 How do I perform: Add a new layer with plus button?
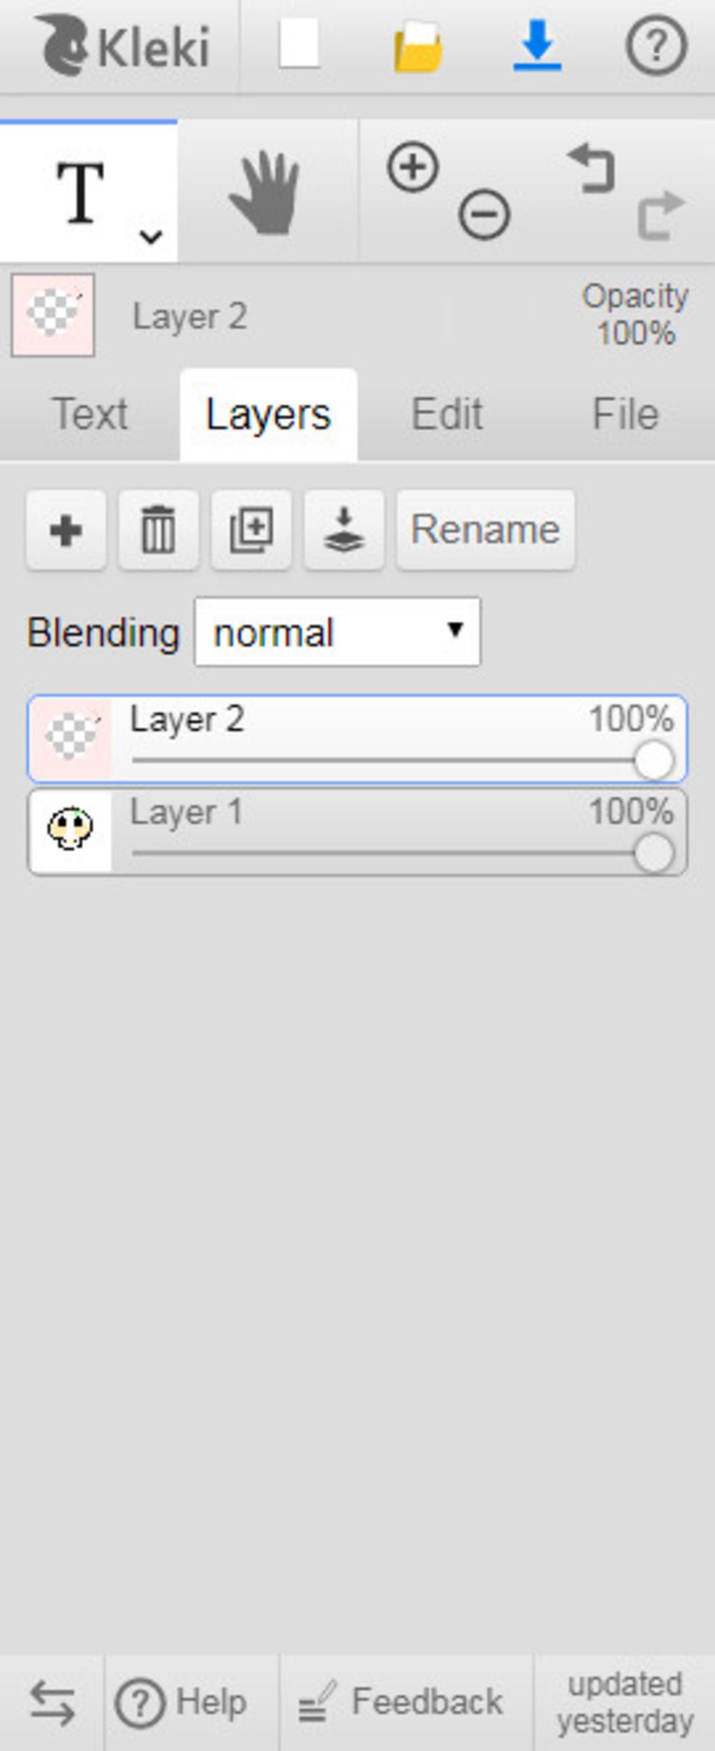pyautogui.click(x=66, y=530)
